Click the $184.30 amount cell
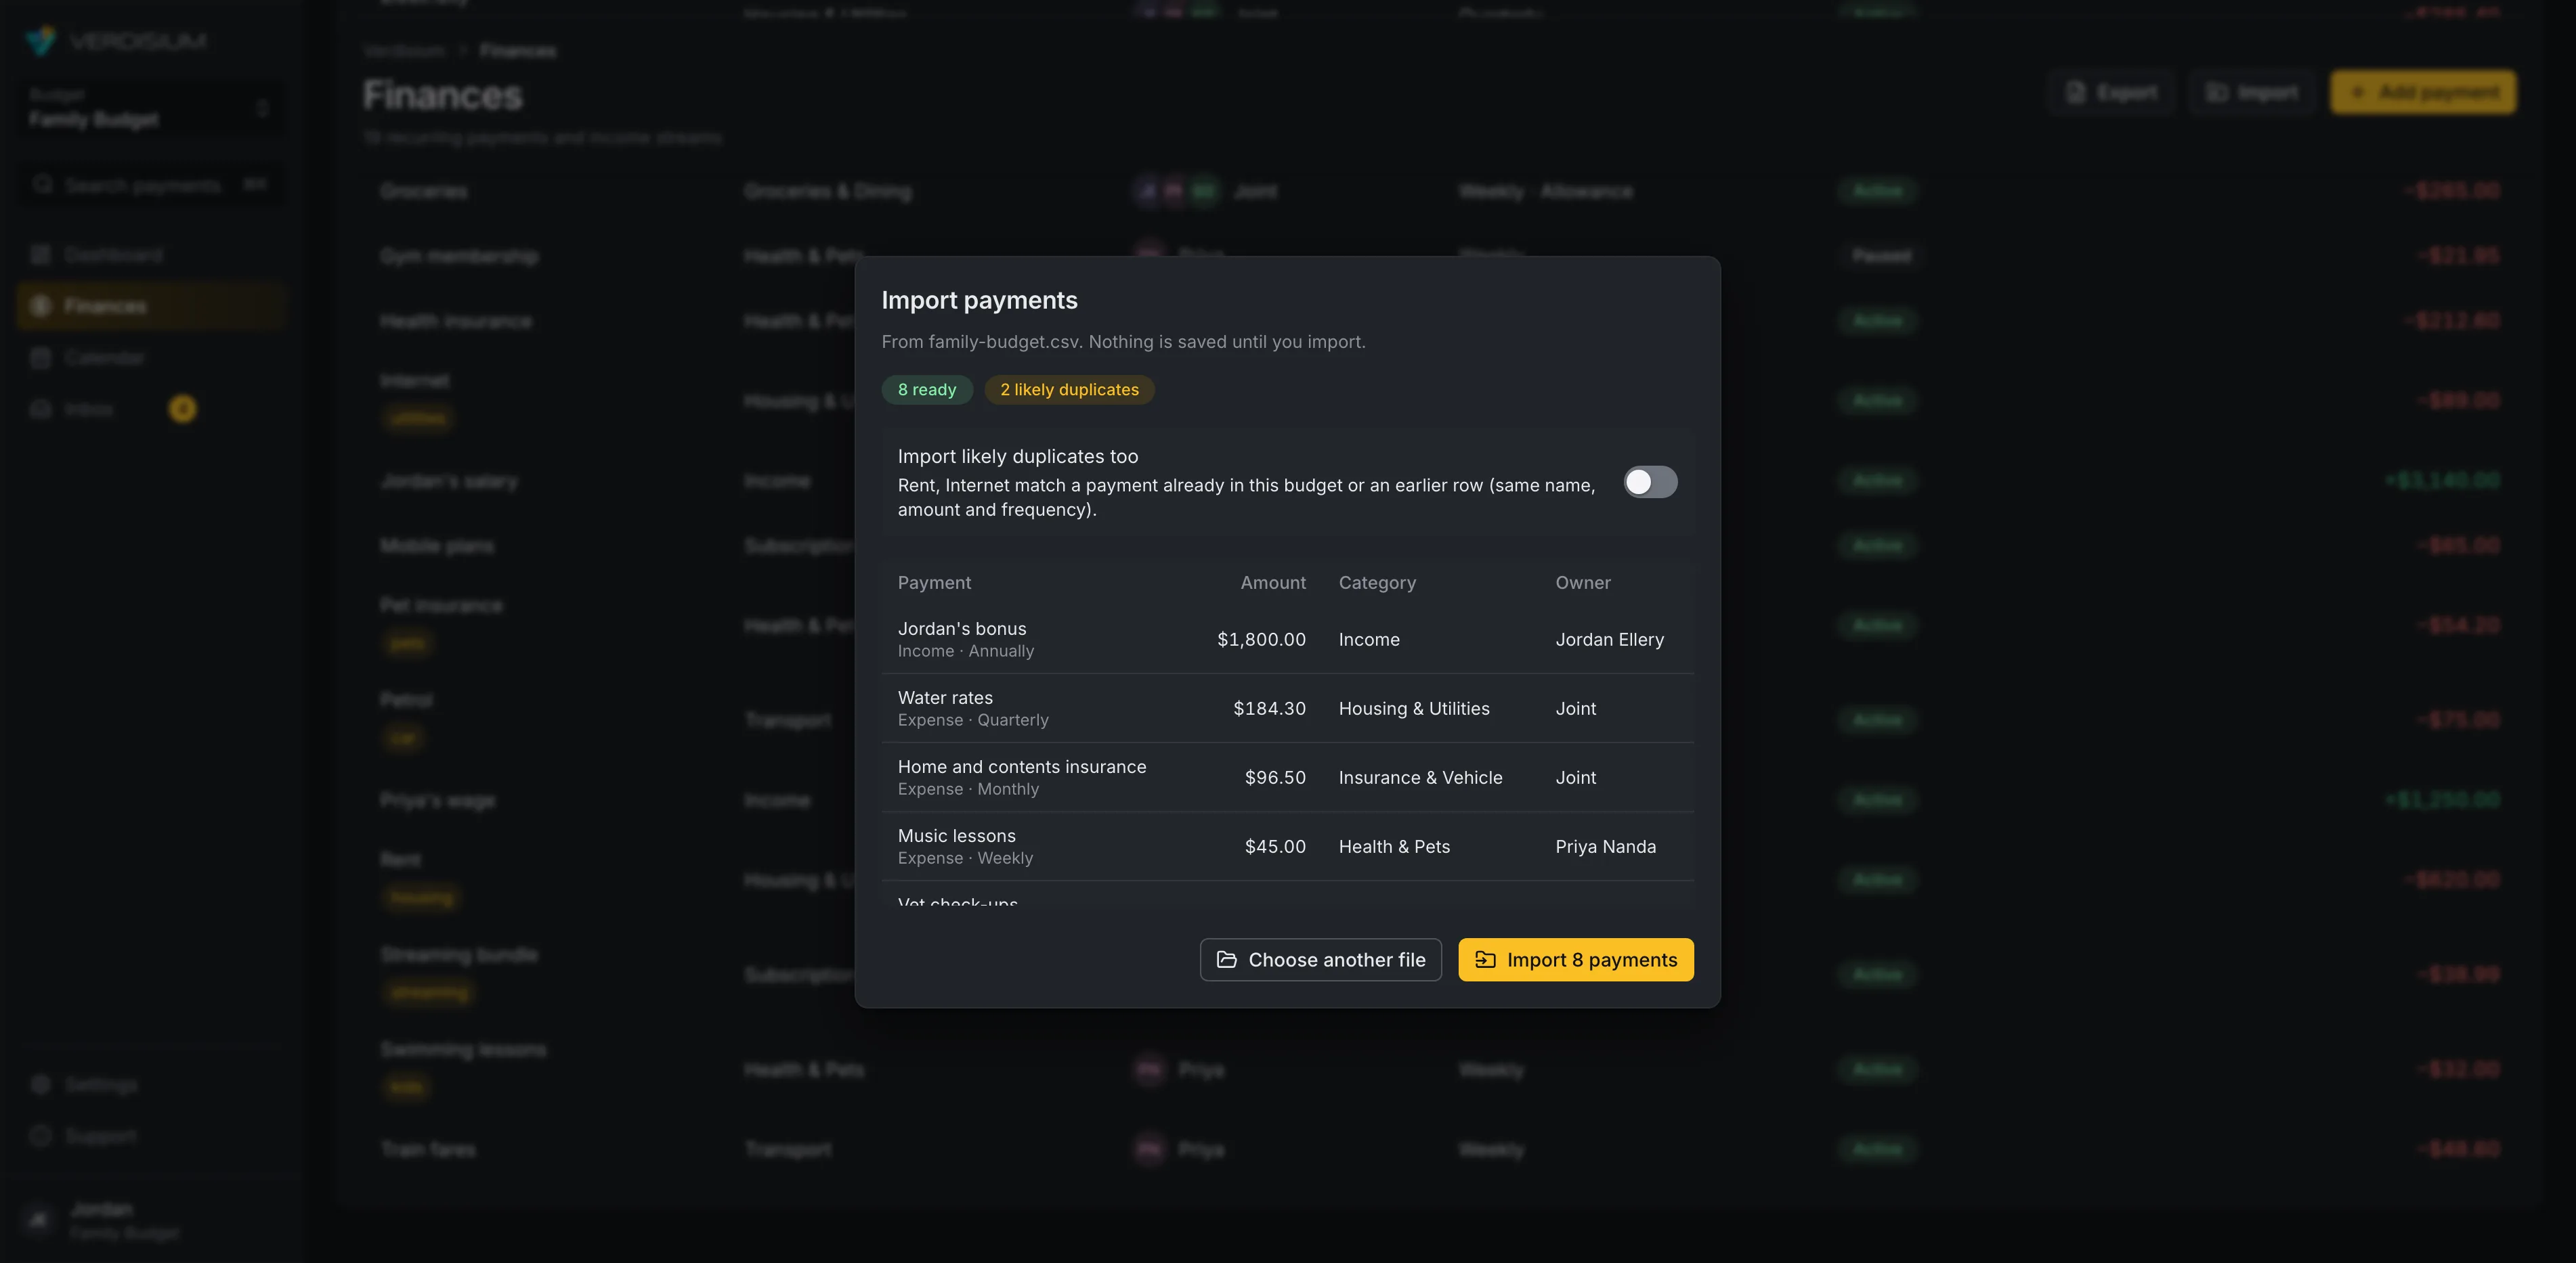 click(x=1269, y=709)
